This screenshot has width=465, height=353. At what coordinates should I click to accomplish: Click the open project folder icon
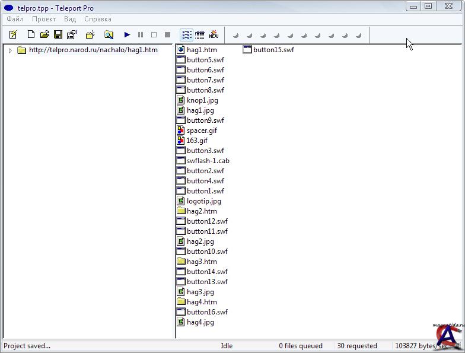(x=44, y=35)
